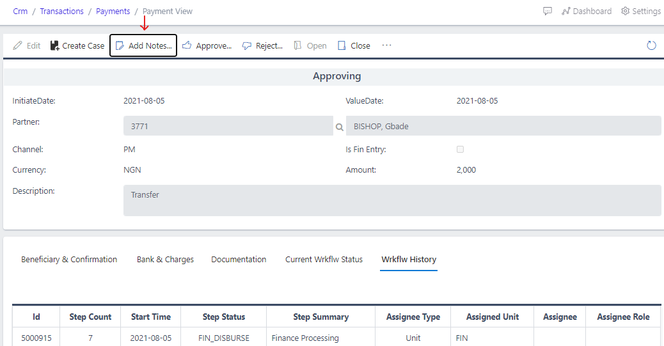664x346 pixels.
Task: Click the ValueDate value 2021-08-05
Action: point(477,101)
